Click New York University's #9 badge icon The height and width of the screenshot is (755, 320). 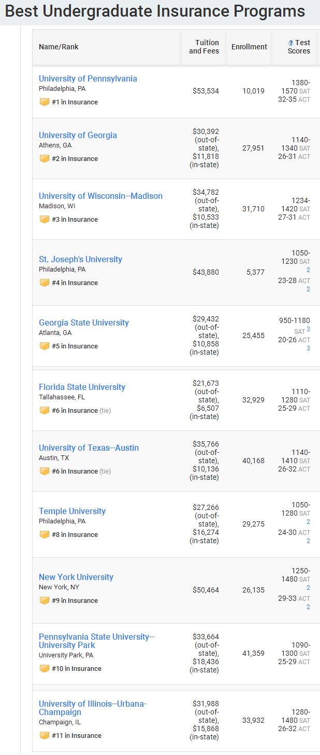[45, 601]
